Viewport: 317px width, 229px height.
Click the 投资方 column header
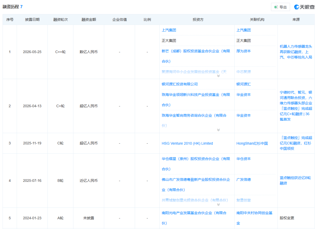198,20
